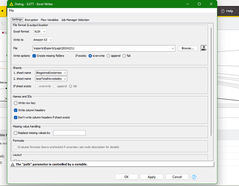This screenshot has width=239, height=186.
Task: Enable the Write row key checkbox
Action: pyautogui.click(x=16, y=103)
